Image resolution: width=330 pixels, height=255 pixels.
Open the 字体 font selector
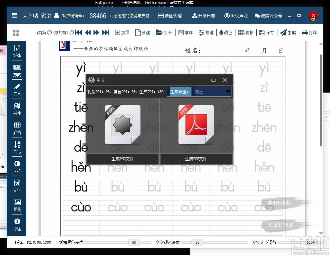pos(185,33)
